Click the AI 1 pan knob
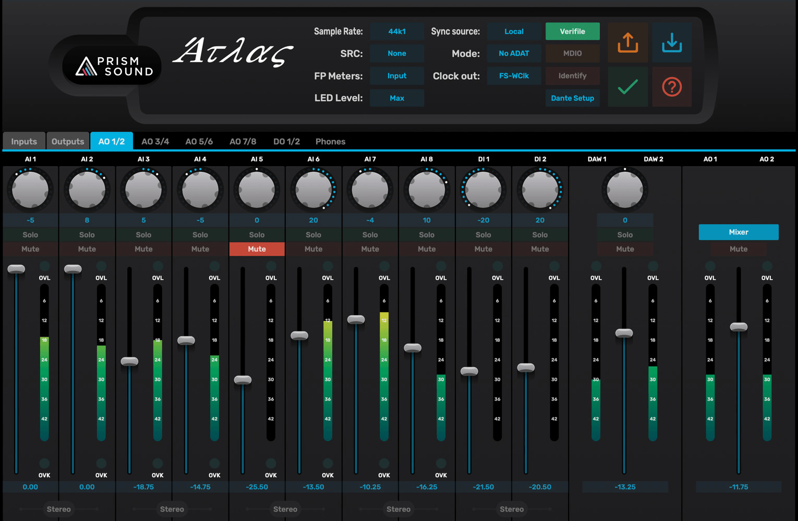The width and height of the screenshot is (798, 521). point(30,190)
